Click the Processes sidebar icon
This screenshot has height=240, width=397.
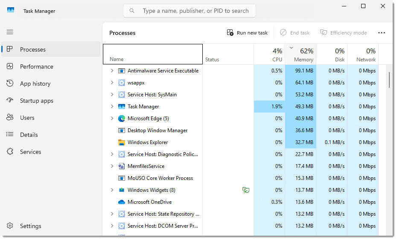(x=10, y=49)
